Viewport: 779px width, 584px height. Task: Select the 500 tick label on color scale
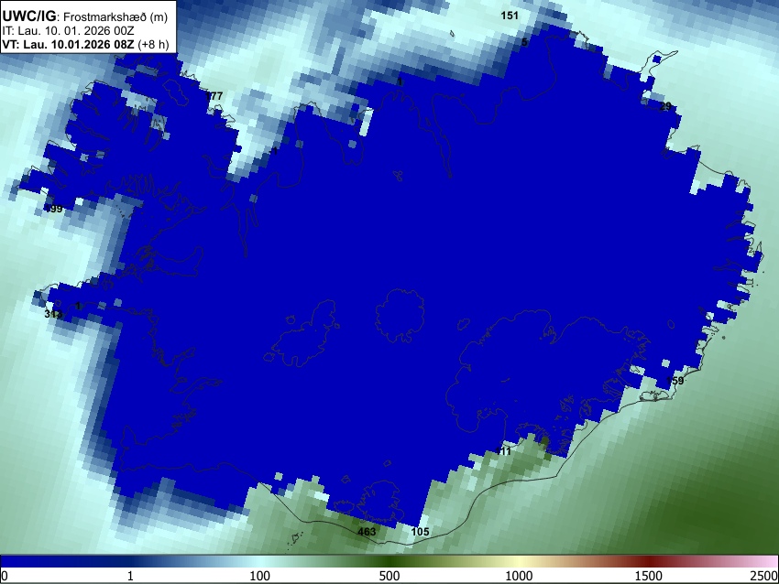point(389,576)
